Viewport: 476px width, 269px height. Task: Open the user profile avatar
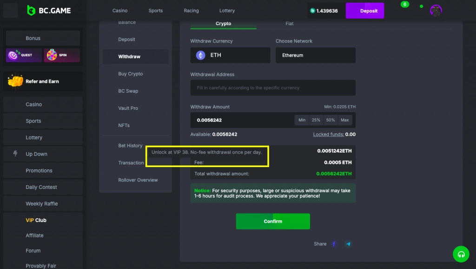tap(436, 11)
